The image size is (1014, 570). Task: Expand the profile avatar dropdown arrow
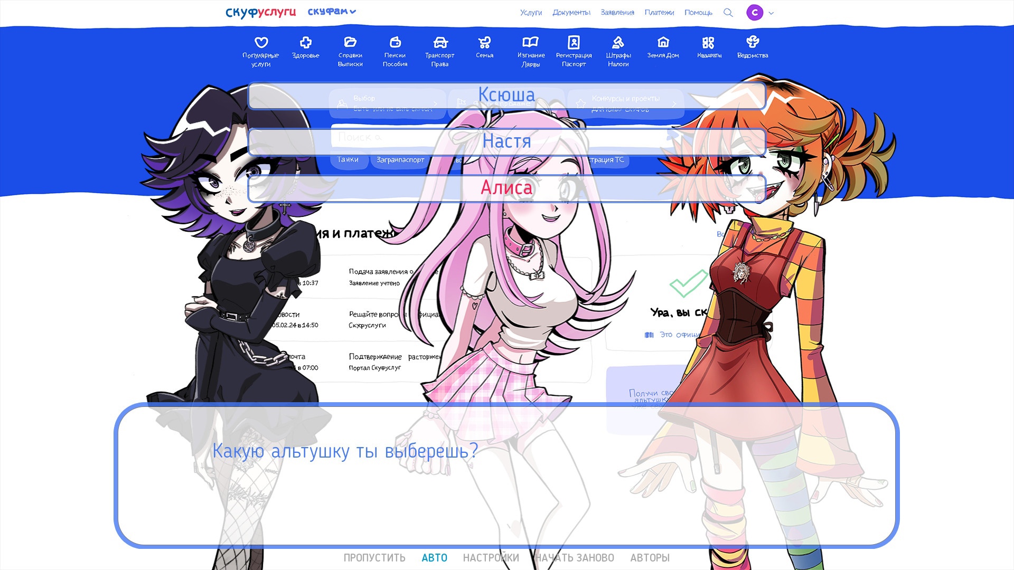click(771, 13)
